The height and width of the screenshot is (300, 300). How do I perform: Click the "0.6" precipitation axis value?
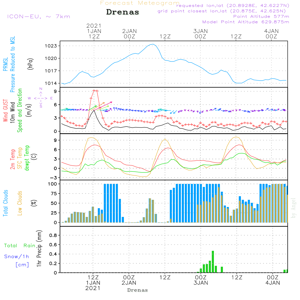[53, 245]
